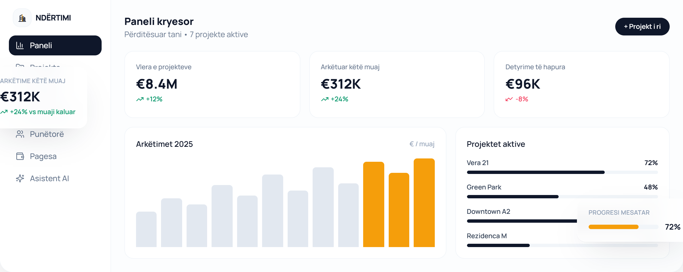Select the tallest orange bar in the chart

(x=424, y=203)
